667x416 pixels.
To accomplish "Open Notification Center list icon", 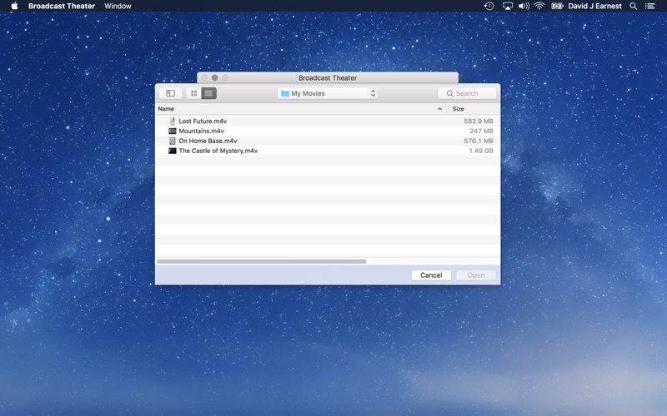I will point(649,6).
